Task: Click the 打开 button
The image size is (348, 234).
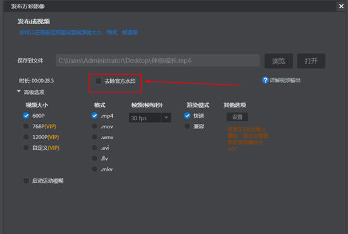Action: pyautogui.click(x=311, y=61)
